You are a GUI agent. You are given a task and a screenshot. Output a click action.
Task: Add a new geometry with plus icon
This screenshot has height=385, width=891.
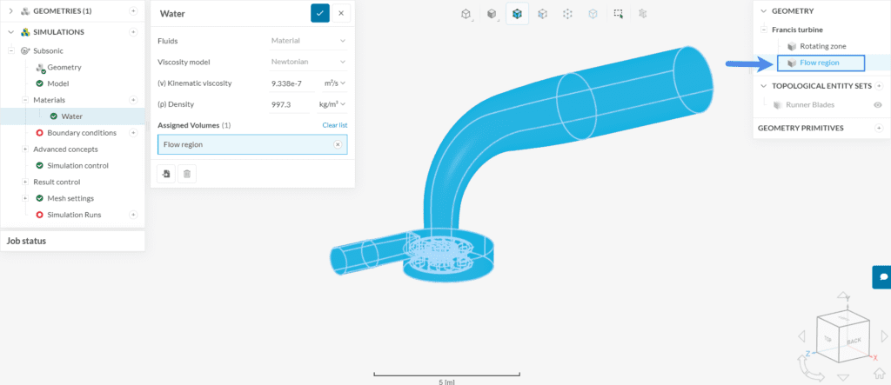click(133, 10)
